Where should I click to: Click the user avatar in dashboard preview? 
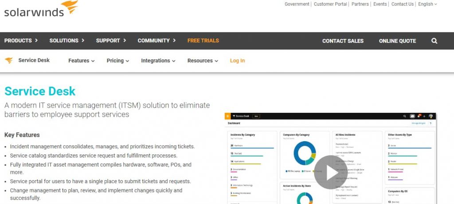[x=431, y=116]
